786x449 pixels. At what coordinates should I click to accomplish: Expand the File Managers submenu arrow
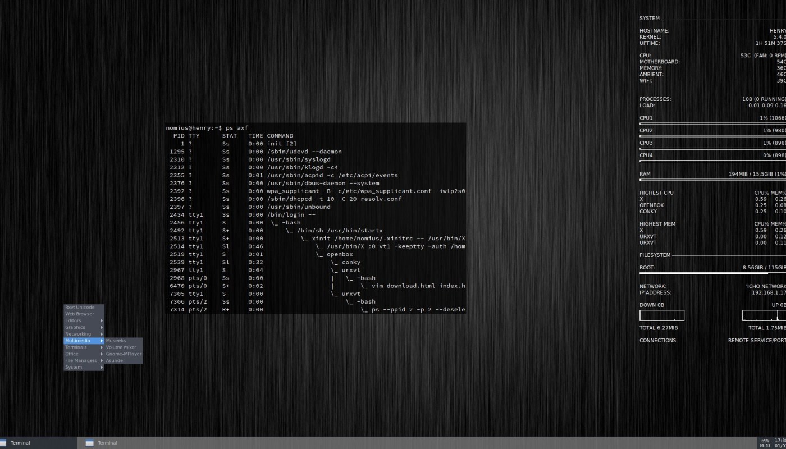(102, 360)
